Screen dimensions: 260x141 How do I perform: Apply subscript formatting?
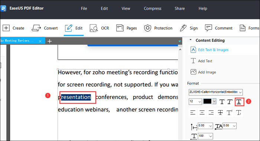[239, 113]
